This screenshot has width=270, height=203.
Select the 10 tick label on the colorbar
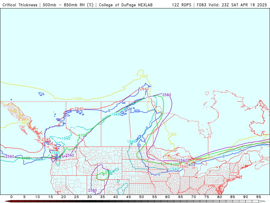(x=37, y=197)
